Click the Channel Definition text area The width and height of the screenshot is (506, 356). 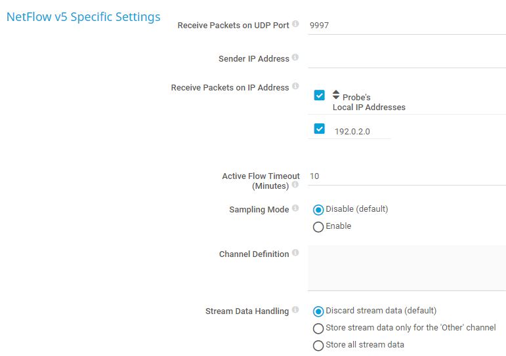(x=406, y=267)
